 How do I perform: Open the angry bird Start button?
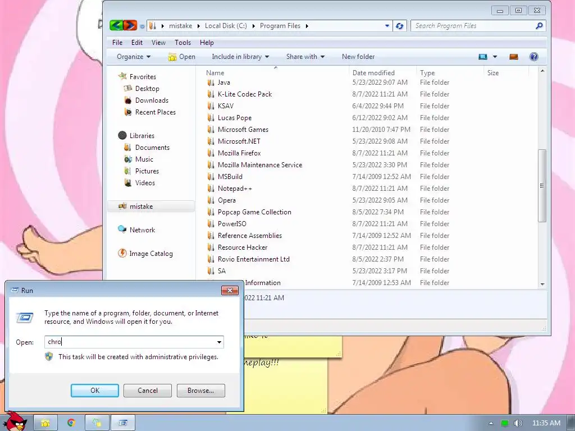(x=16, y=421)
